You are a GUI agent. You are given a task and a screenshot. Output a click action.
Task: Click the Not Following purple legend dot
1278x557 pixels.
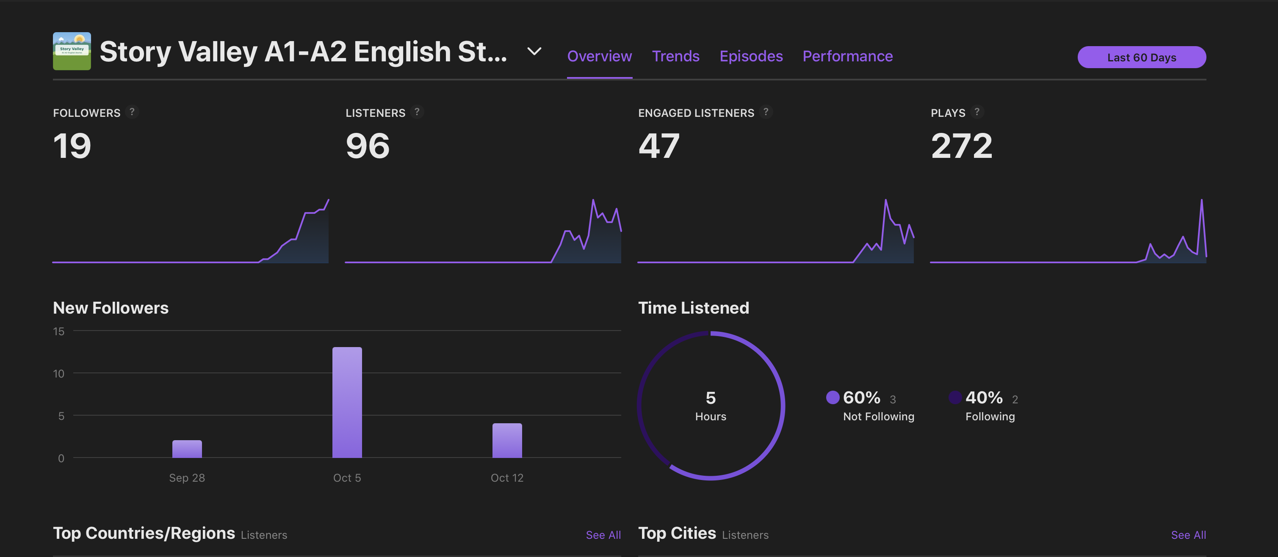tap(833, 397)
